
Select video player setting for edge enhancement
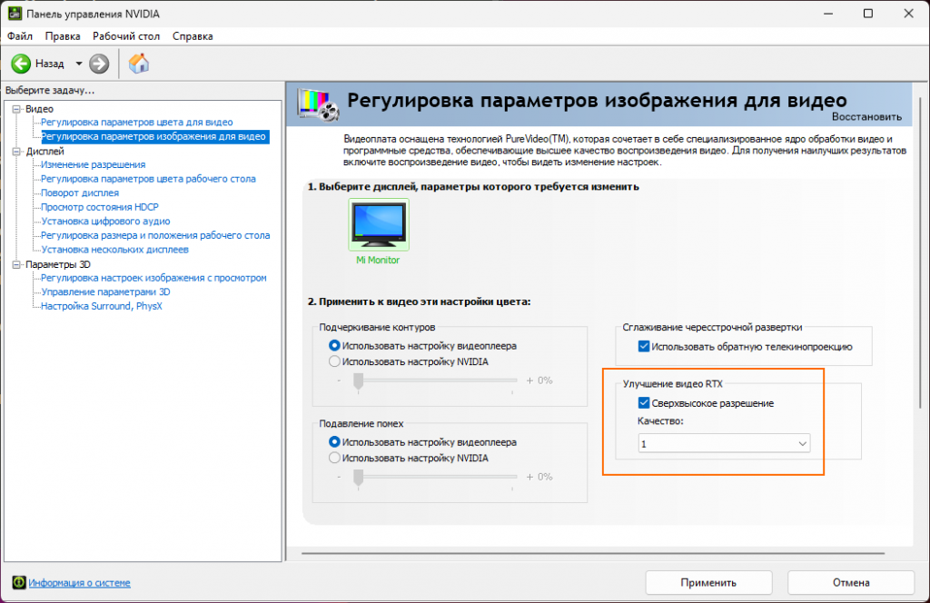tap(334, 345)
